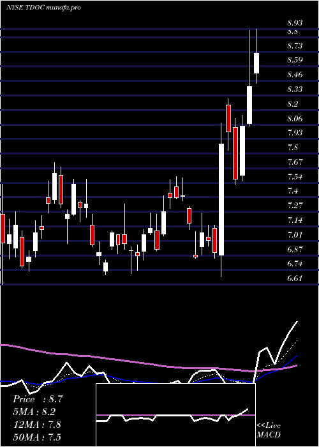Select the 8.06 price axis label
The width and height of the screenshot is (319, 447).
pos(295,118)
